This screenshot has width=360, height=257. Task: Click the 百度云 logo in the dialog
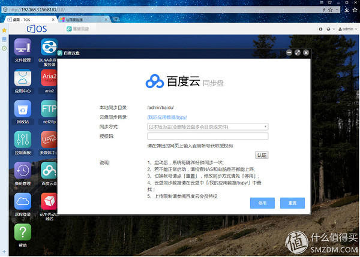[185, 81]
